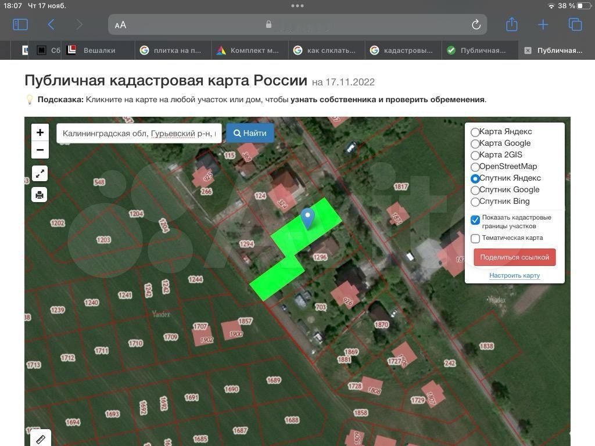Select parcel labeled 1870
This screenshot has height=446, width=595.
tap(381, 324)
